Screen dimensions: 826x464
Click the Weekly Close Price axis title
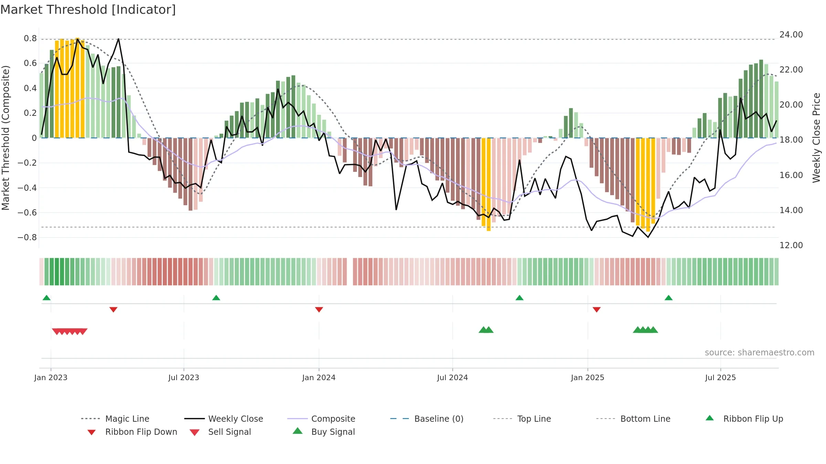point(816,137)
